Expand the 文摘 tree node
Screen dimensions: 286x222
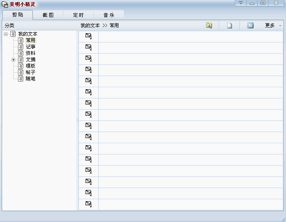coord(13,60)
